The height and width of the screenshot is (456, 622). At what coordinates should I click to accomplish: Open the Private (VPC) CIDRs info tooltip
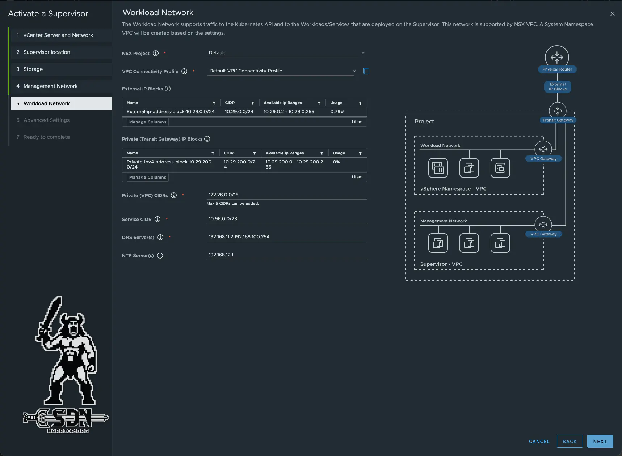174,195
